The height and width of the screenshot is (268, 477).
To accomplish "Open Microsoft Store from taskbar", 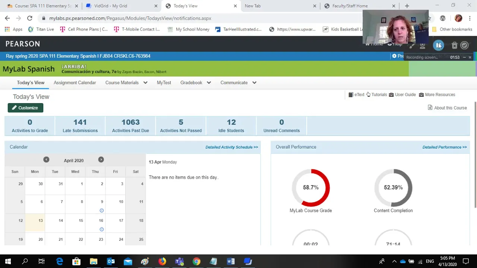I will (x=76, y=262).
